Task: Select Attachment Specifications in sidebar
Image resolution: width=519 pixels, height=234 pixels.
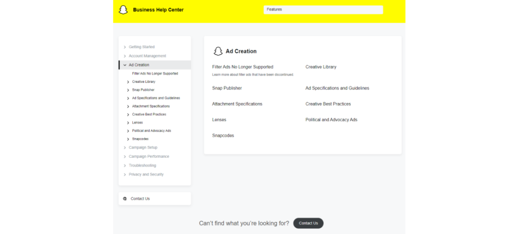Action: pos(151,106)
